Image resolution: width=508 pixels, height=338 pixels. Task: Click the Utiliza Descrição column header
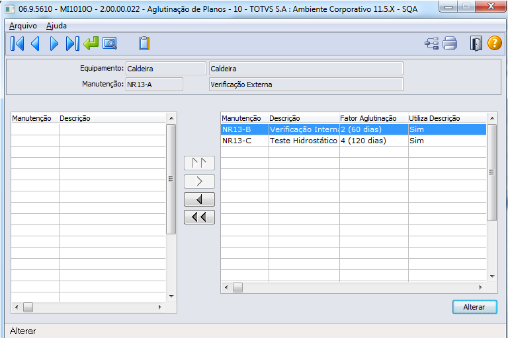coord(447,118)
